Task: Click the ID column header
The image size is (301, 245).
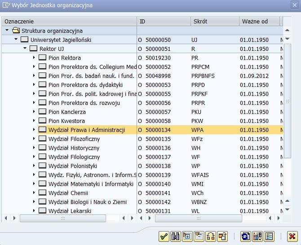Action: (164, 21)
